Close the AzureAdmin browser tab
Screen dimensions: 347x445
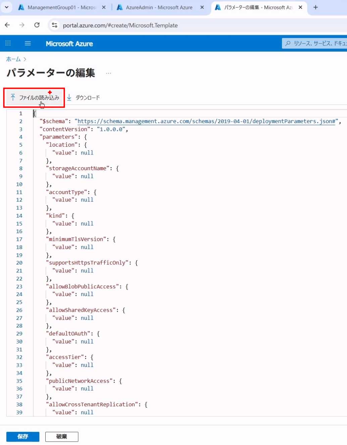point(202,7)
